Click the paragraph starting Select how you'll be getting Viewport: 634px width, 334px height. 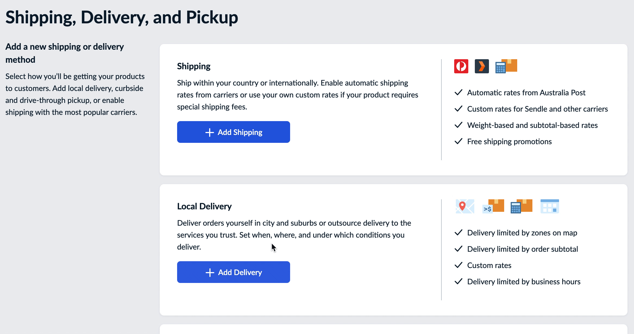[x=75, y=94]
